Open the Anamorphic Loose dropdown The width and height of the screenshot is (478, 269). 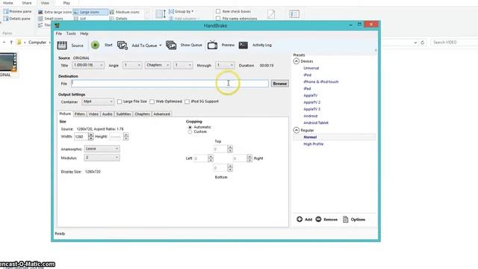(x=102, y=149)
